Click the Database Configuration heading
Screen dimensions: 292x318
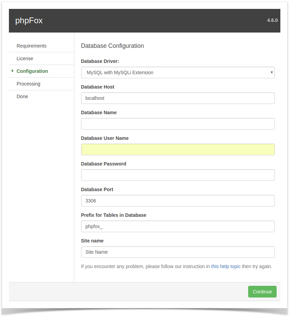(112, 46)
